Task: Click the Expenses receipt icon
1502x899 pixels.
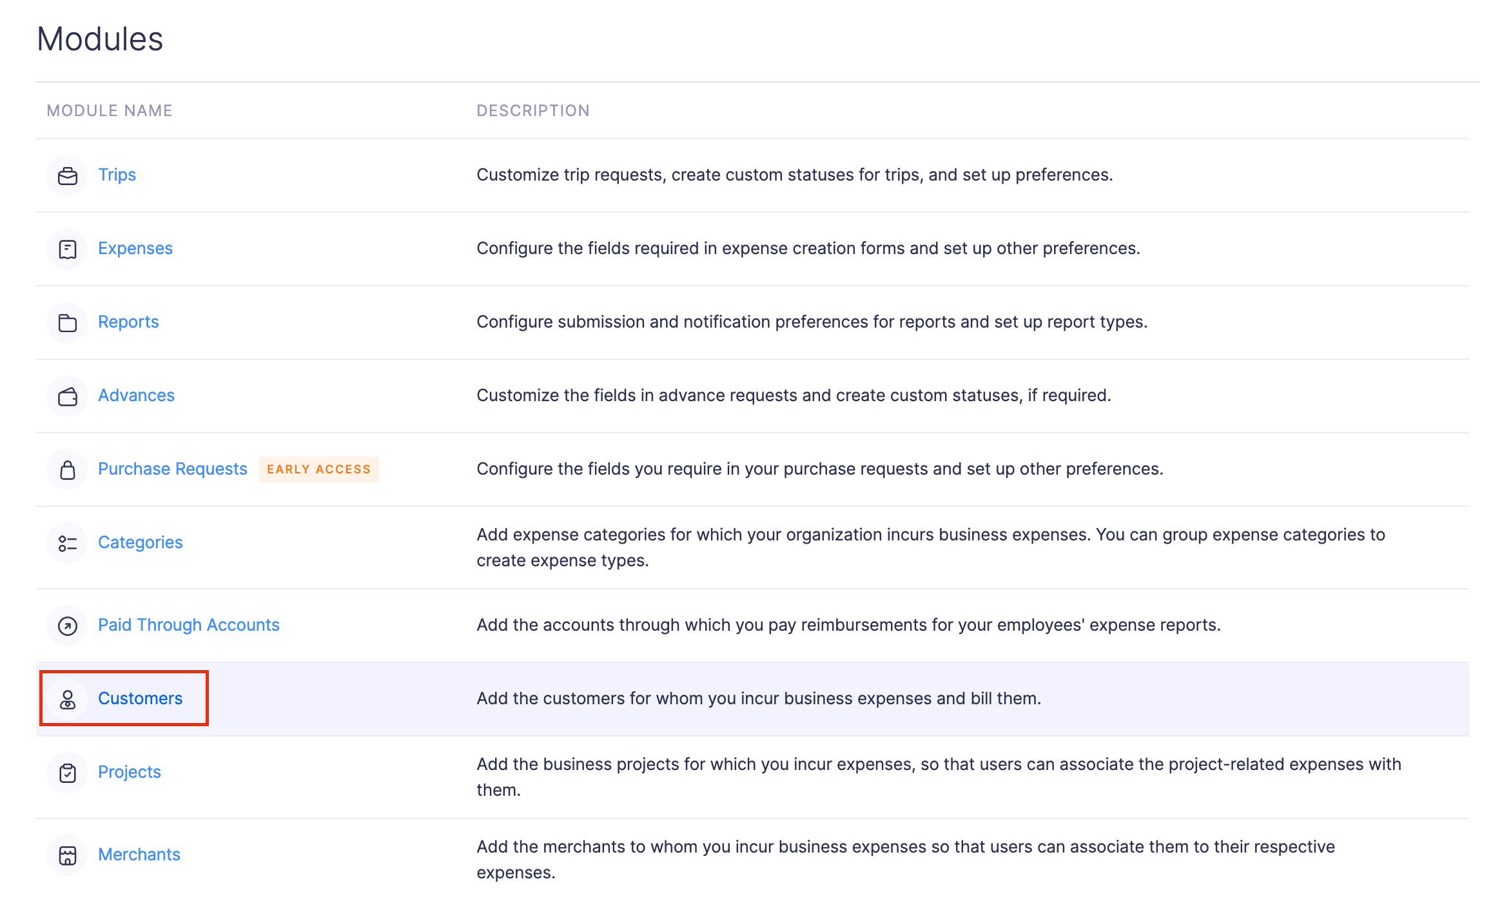Action: tap(67, 249)
